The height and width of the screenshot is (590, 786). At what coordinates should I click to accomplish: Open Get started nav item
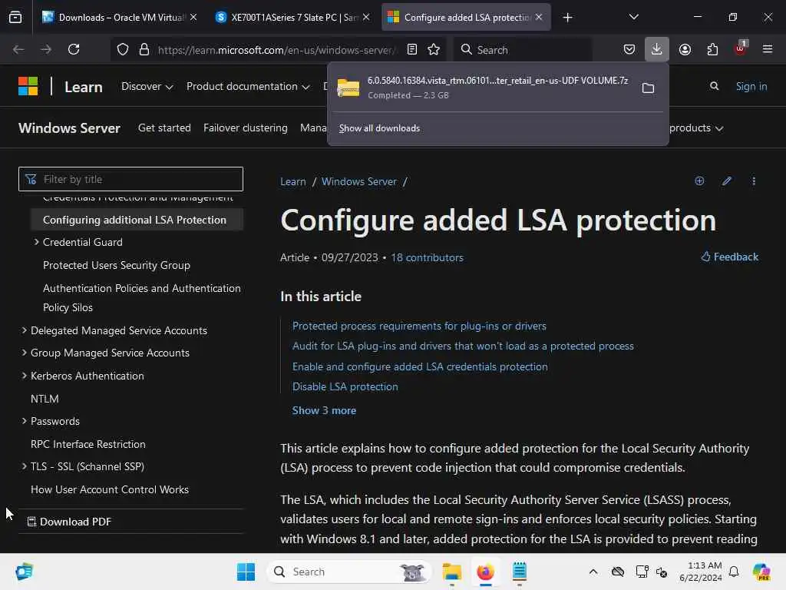164,128
